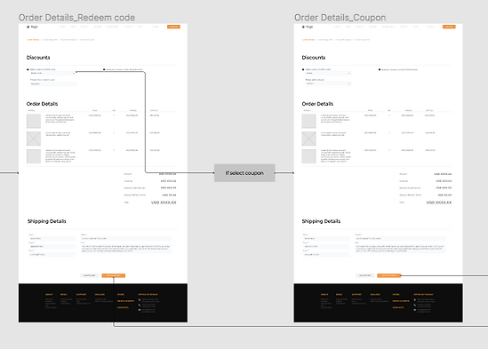The width and height of the screenshot is (488, 349).
Task: Click ABOUT in the Redeem code frame footer
Action: 49,294
